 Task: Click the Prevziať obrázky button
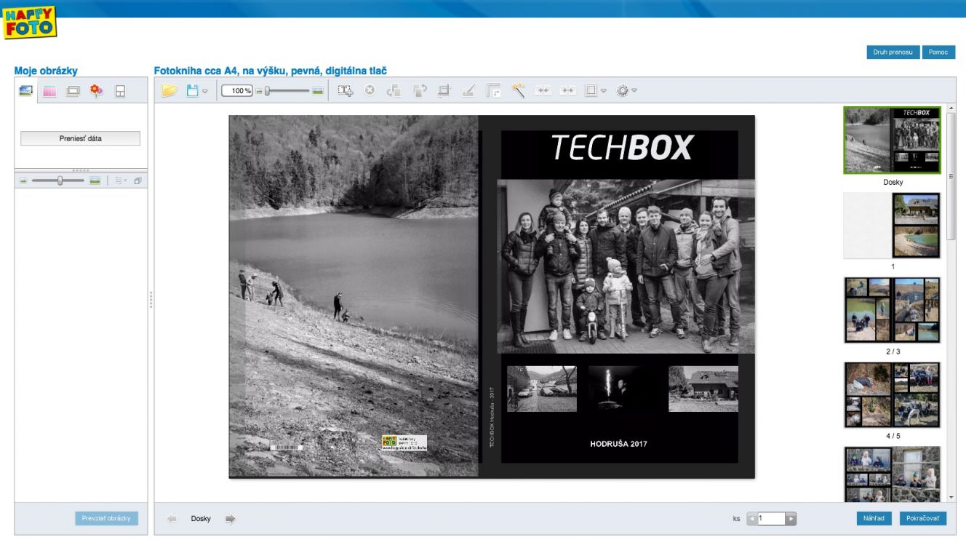point(106,519)
